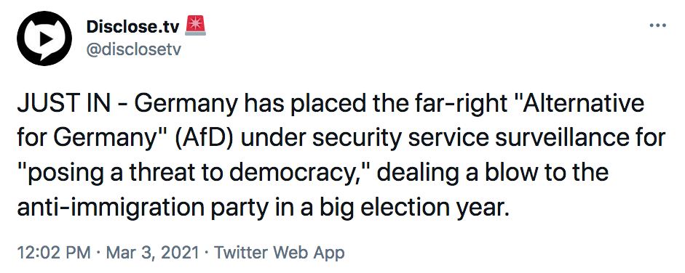Click the anti-immigration party text
Image resolution: width=685 pixels, height=273 pixels.
[142, 209]
